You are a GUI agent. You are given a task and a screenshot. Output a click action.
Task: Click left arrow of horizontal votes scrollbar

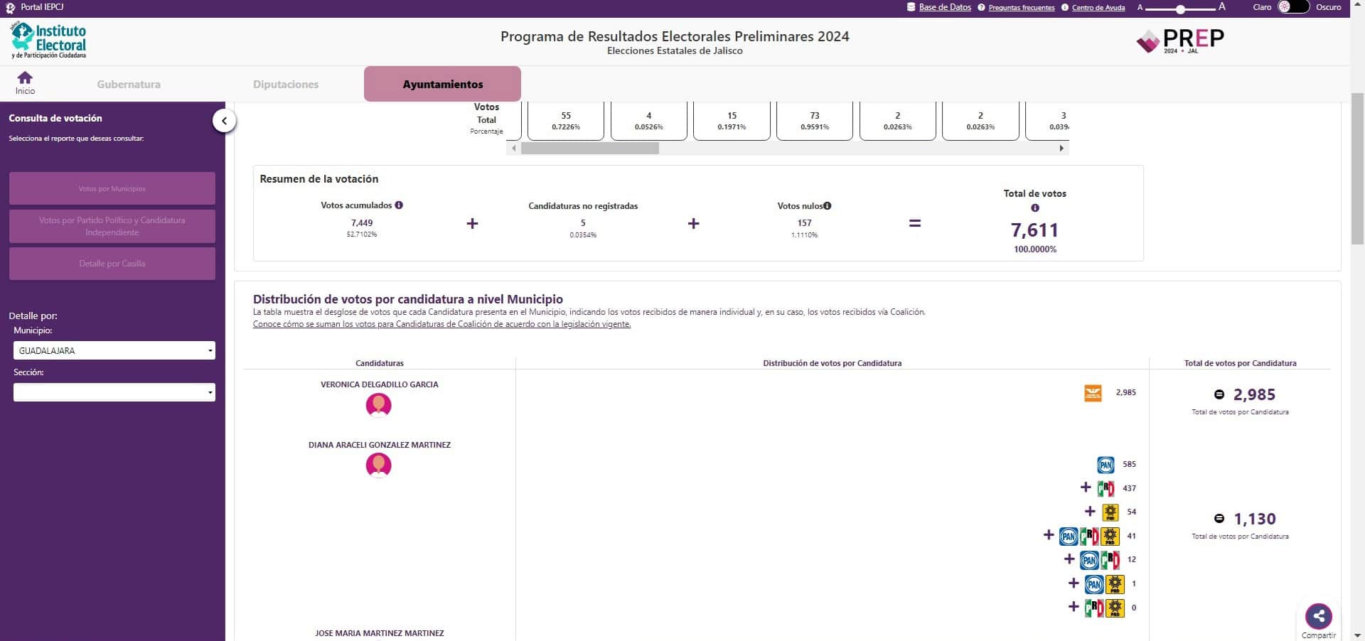coord(514,149)
